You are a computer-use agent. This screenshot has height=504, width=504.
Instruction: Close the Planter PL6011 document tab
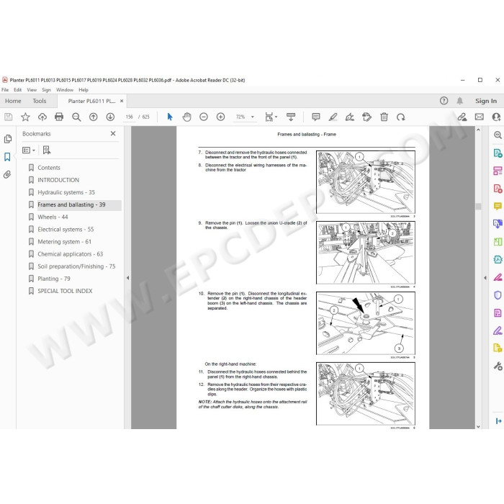coord(122,101)
